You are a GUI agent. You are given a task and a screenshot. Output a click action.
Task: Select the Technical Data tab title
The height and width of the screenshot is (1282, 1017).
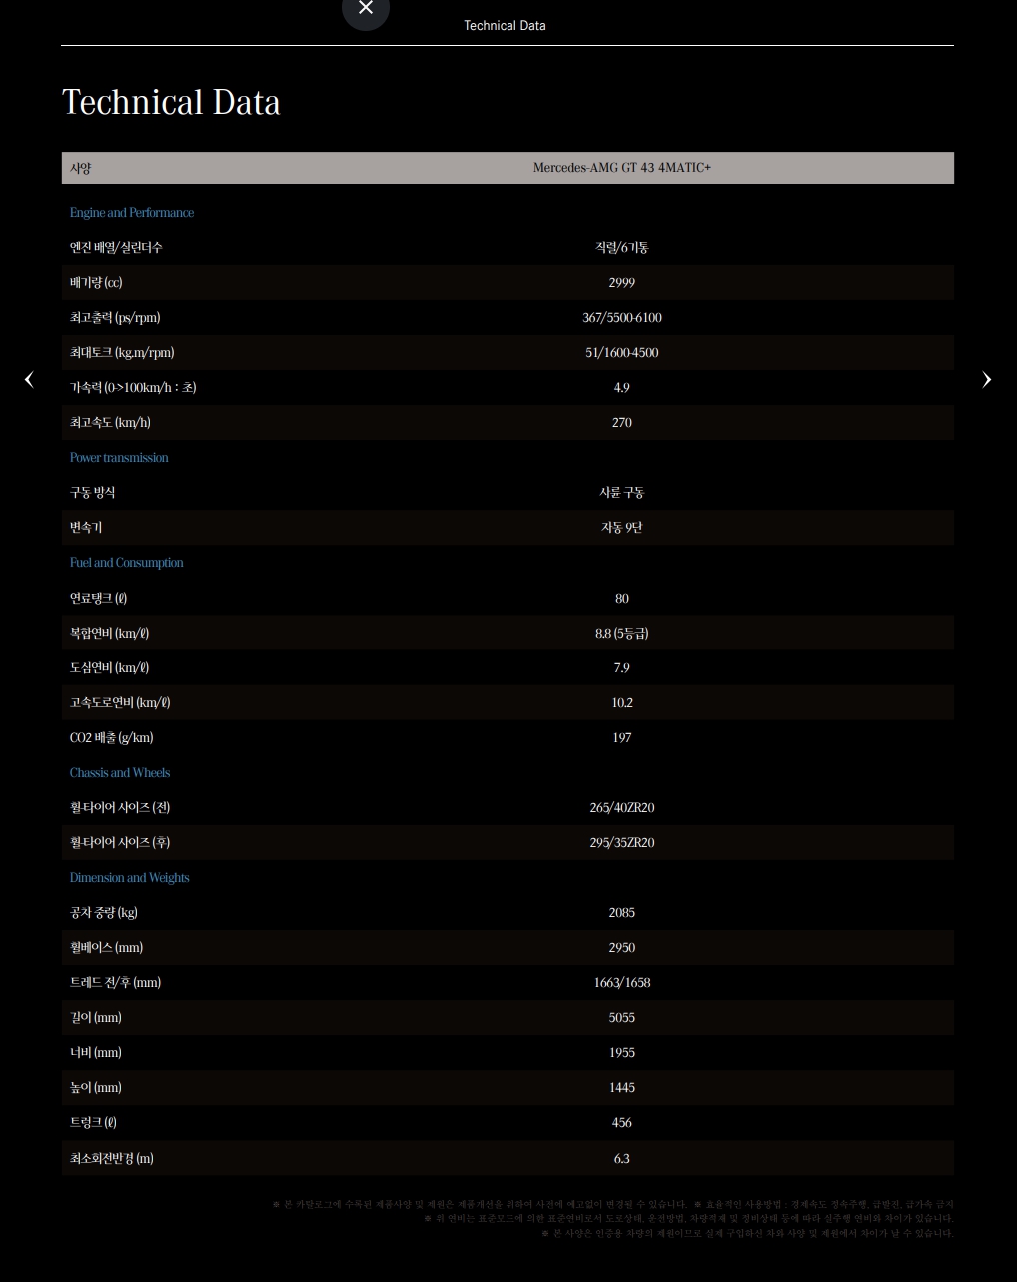point(505,26)
